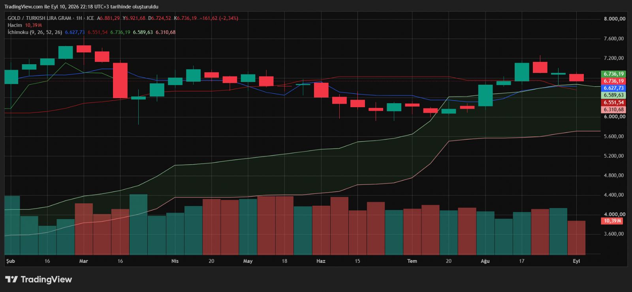Click the red 6.736,19 last price tag

[613, 81]
